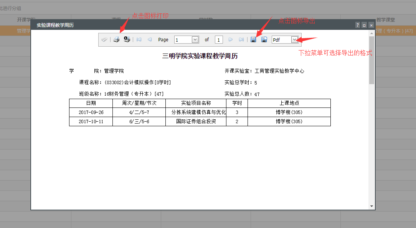Viewport: 416px width, 228px height.
Task: Open the dialog help question mark button
Action: point(358,25)
